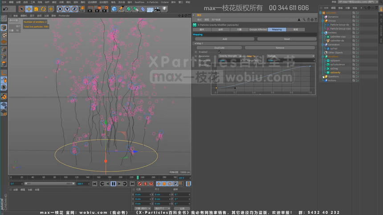Open the Parameter Gravity Strength dropdown
Screen dimensions: 383x215
[230, 56]
